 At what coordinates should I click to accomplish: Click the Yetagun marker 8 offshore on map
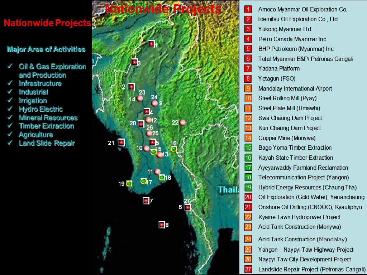coord(162,225)
